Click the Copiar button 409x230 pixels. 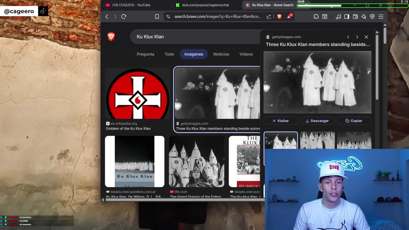pyautogui.click(x=354, y=121)
